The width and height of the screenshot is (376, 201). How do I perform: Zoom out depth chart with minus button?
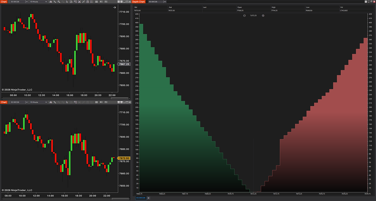click(x=244, y=16)
